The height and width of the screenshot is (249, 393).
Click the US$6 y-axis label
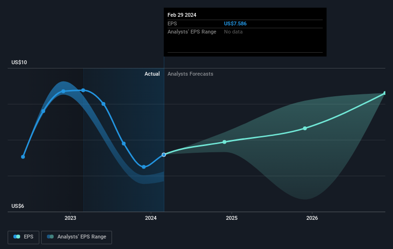click(18, 206)
